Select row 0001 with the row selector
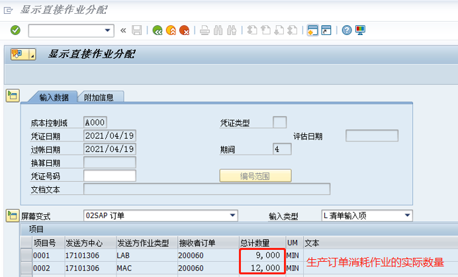The height and width of the screenshot is (277, 458). pyautogui.click(x=26, y=255)
